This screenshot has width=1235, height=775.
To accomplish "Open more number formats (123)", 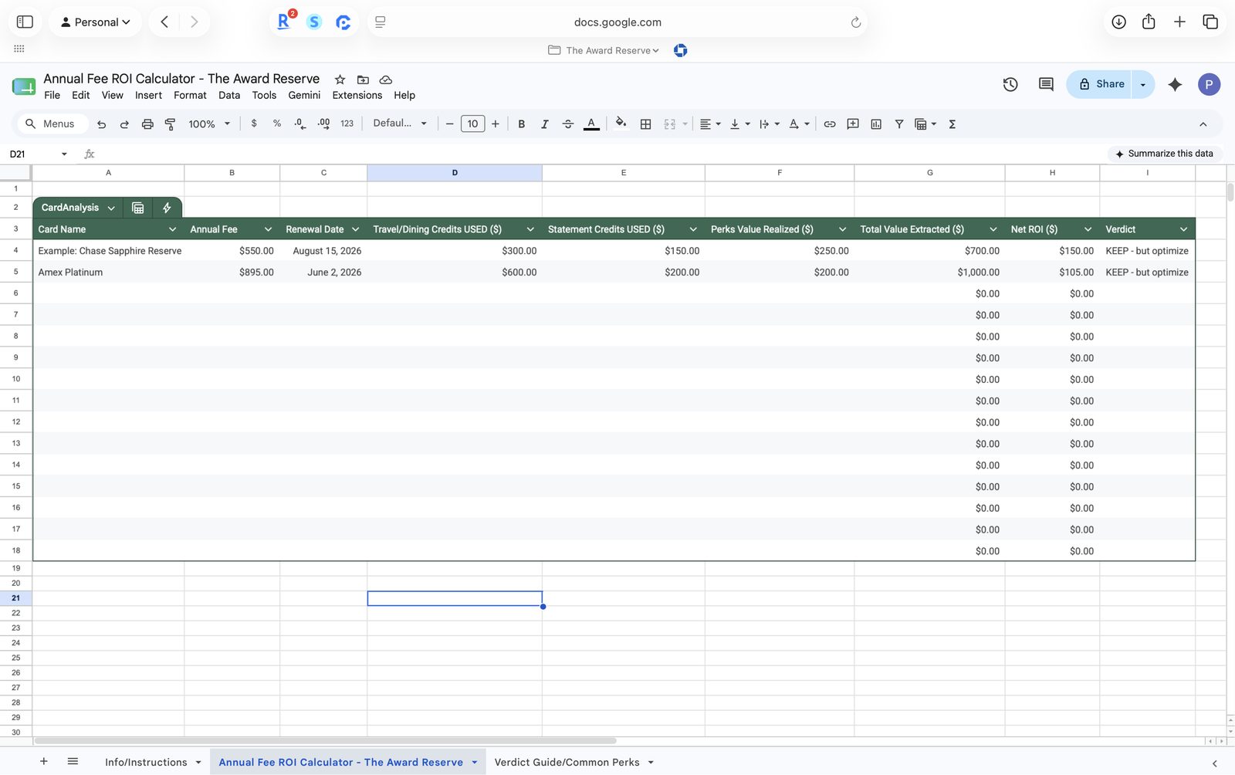I will click(x=347, y=124).
